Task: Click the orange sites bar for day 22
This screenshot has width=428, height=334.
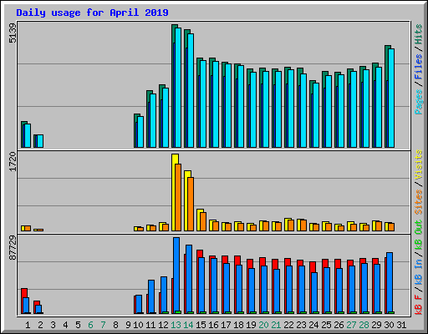Action: (291, 225)
